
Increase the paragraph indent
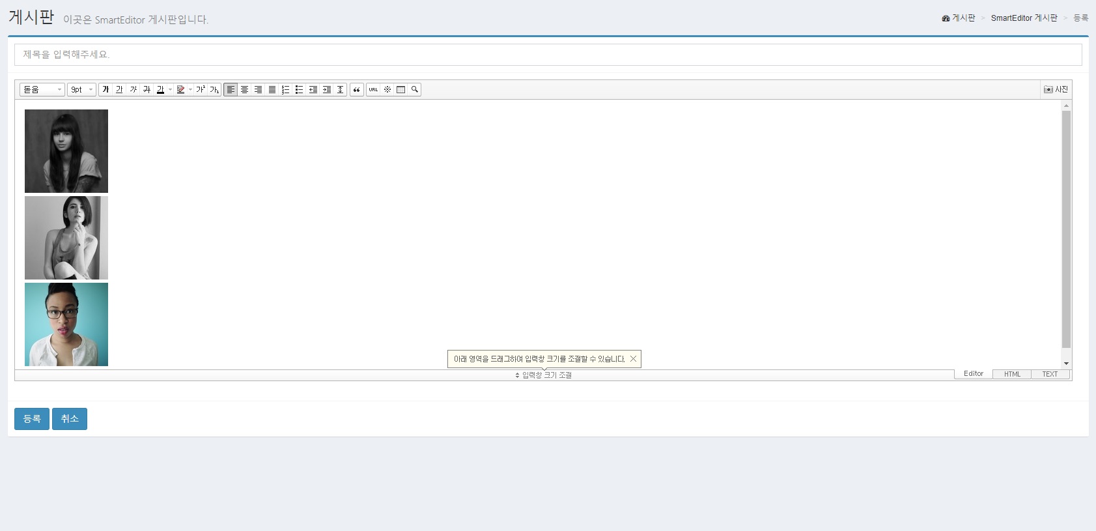coord(326,89)
